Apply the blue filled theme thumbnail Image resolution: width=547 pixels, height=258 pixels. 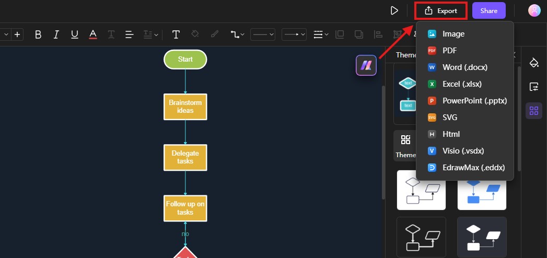pos(482,195)
